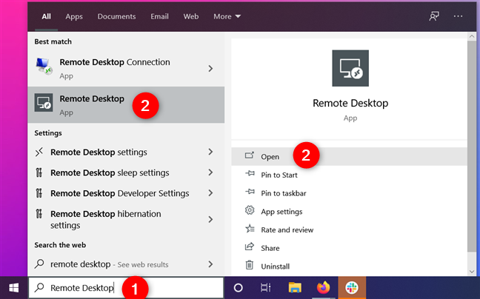Switch to the Documents tab
The width and height of the screenshot is (480, 299).
[x=116, y=16]
